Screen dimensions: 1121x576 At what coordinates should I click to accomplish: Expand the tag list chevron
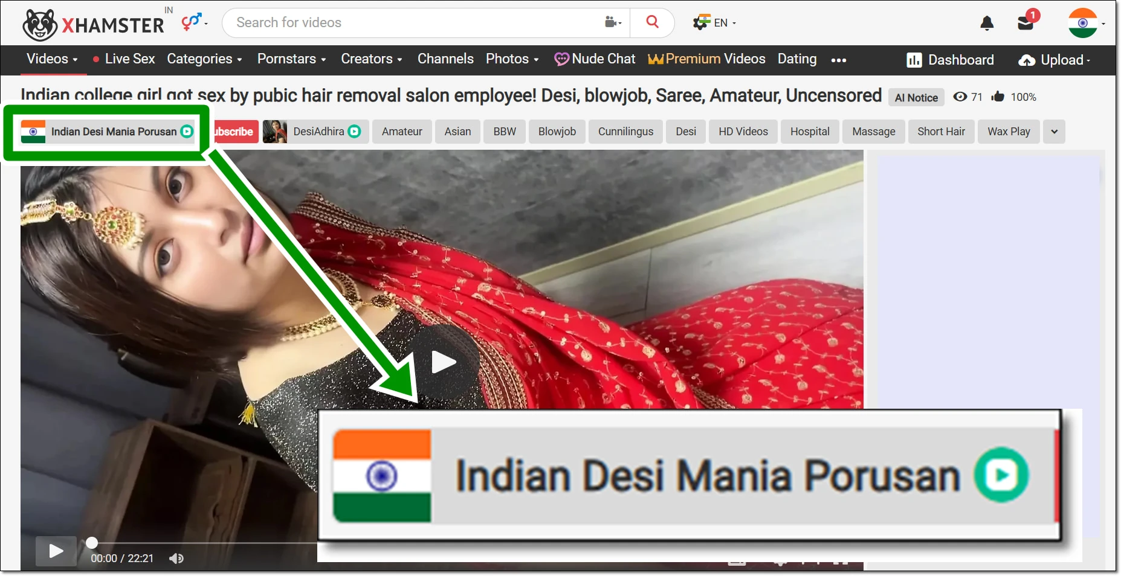[1054, 132]
